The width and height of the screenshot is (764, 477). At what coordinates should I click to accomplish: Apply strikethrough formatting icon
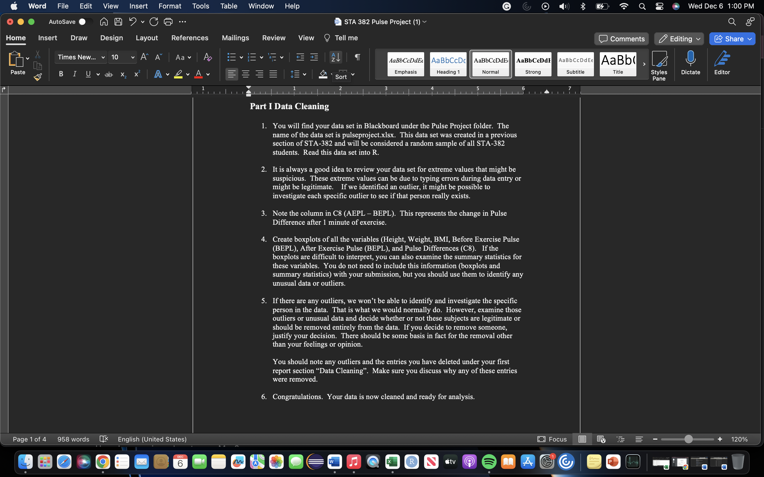point(108,74)
